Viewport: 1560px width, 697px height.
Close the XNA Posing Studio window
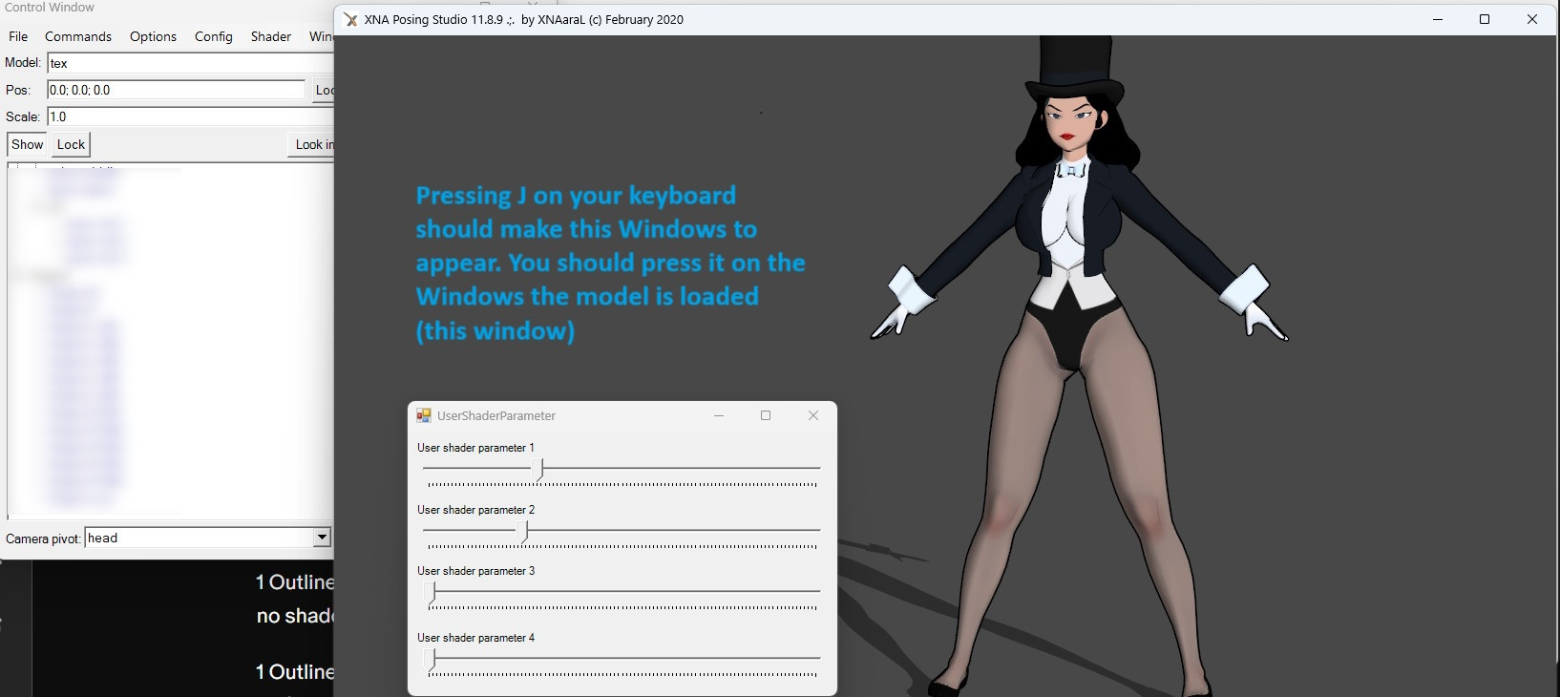tap(1532, 19)
